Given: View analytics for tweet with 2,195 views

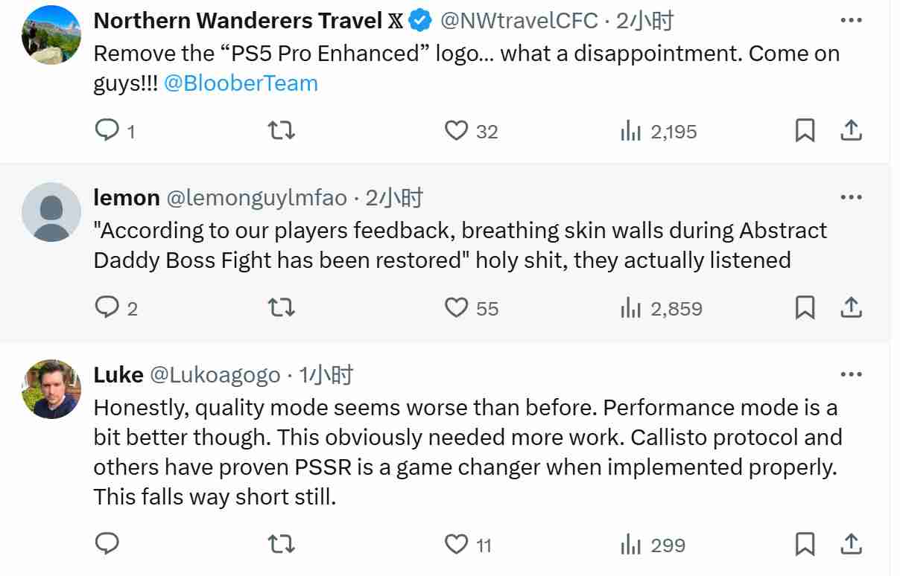Looking at the screenshot, I should (x=631, y=132).
